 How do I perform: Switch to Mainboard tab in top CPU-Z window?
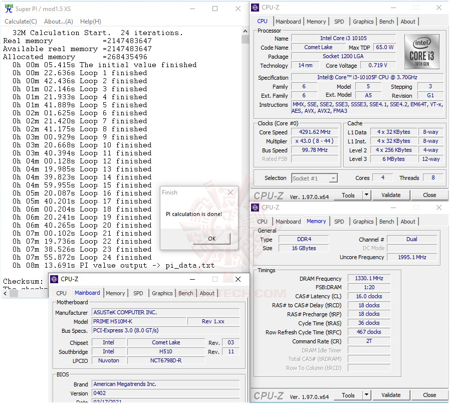point(288,22)
